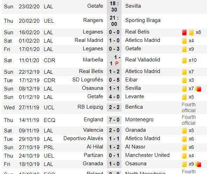This screenshot has height=174, width=207.
Task: Click the yellow card icon in the Al Hilal–Al Nassr row
Action: [x=184, y=147]
